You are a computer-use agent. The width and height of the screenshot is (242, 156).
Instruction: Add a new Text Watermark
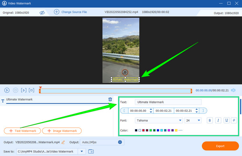coord(22,131)
